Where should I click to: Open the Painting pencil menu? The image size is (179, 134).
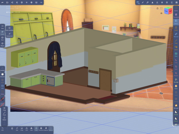(x=148, y=2)
